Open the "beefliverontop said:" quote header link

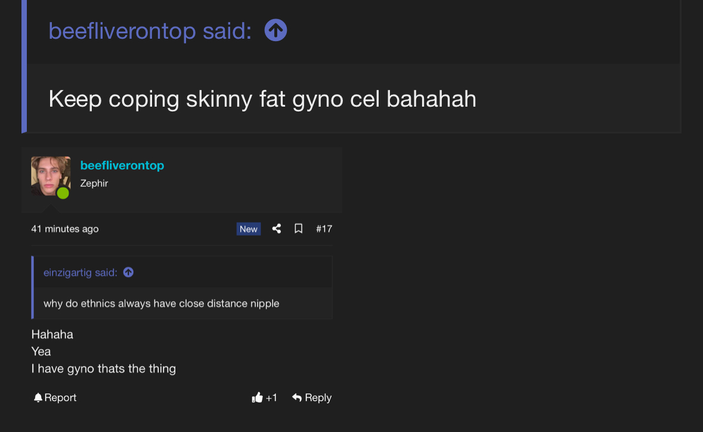(x=150, y=31)
